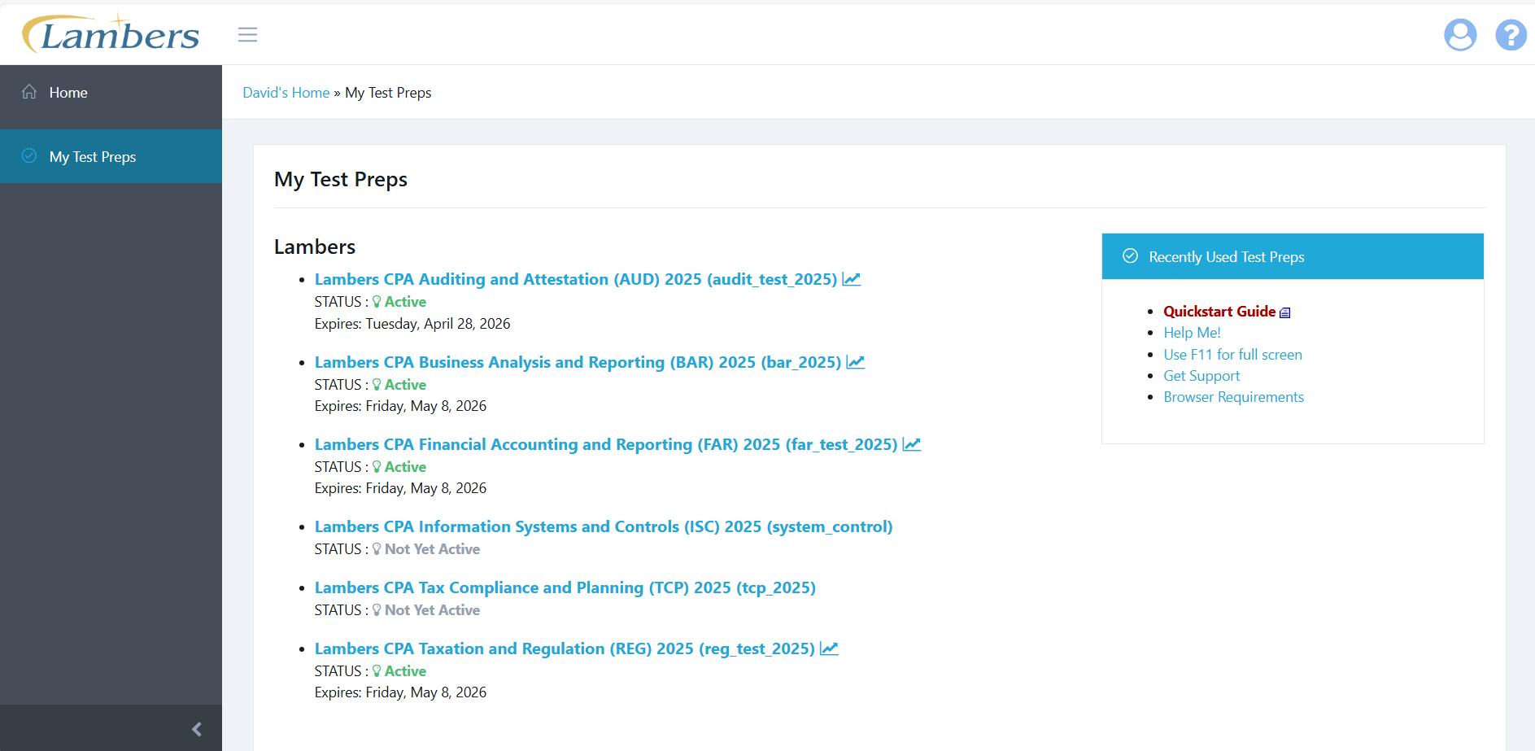Click Not Yet Active status under TCP

(x=432, y=610)
